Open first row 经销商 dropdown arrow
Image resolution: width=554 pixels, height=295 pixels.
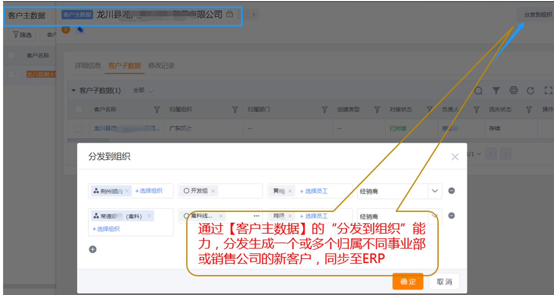435,191
